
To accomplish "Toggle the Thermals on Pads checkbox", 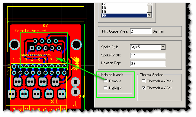I will pyautogui.click(x=143, y=81).
